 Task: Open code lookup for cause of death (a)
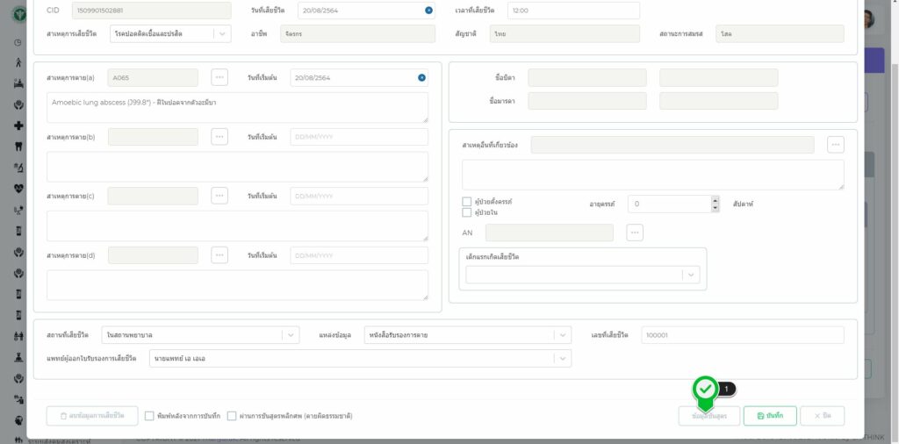pos(219,77)
